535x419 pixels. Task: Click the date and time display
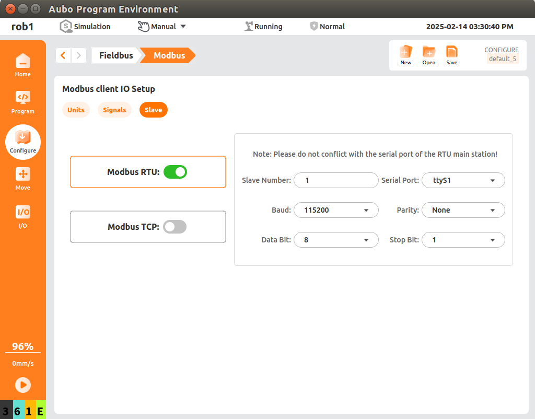coord(470,27)
